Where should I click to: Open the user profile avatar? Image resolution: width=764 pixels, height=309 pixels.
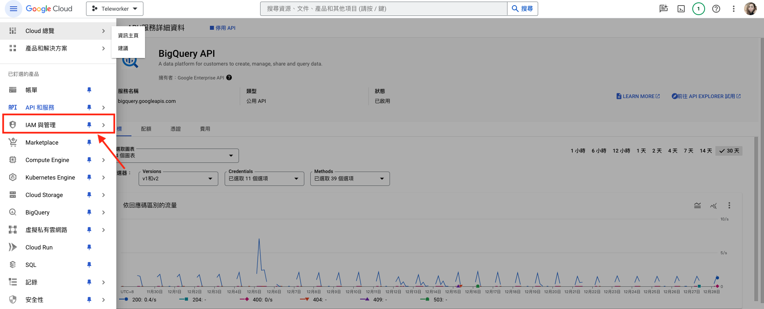[x=751, y=9]
